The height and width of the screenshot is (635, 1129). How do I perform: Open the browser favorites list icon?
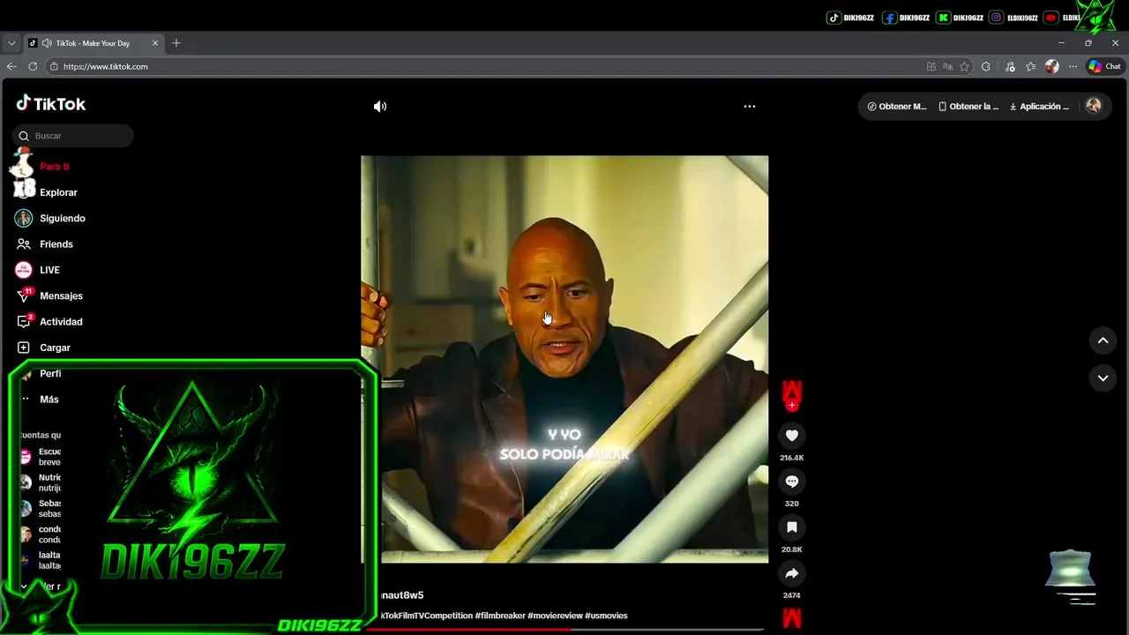(1030, 66)
